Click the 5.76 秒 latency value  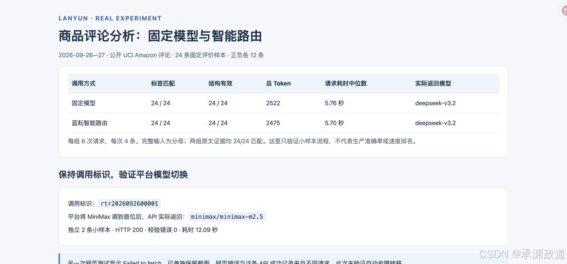[334, 103]
